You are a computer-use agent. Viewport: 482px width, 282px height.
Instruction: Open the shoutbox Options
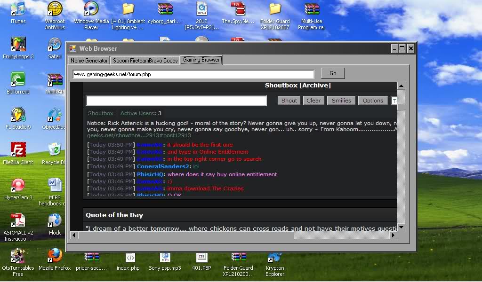click(x=373, y=101)
